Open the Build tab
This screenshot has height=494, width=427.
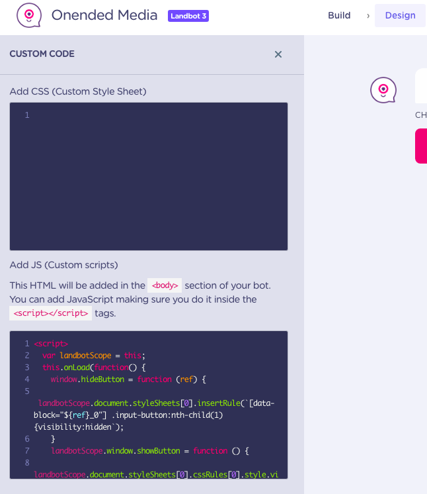[x=339, y=15]
